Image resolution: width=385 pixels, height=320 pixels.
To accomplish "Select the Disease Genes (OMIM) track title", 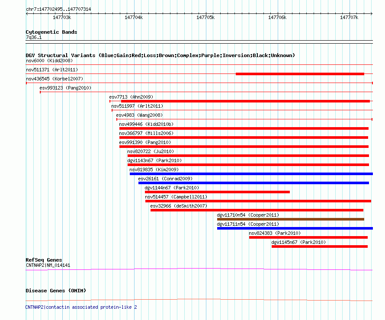I will point(56,291).
